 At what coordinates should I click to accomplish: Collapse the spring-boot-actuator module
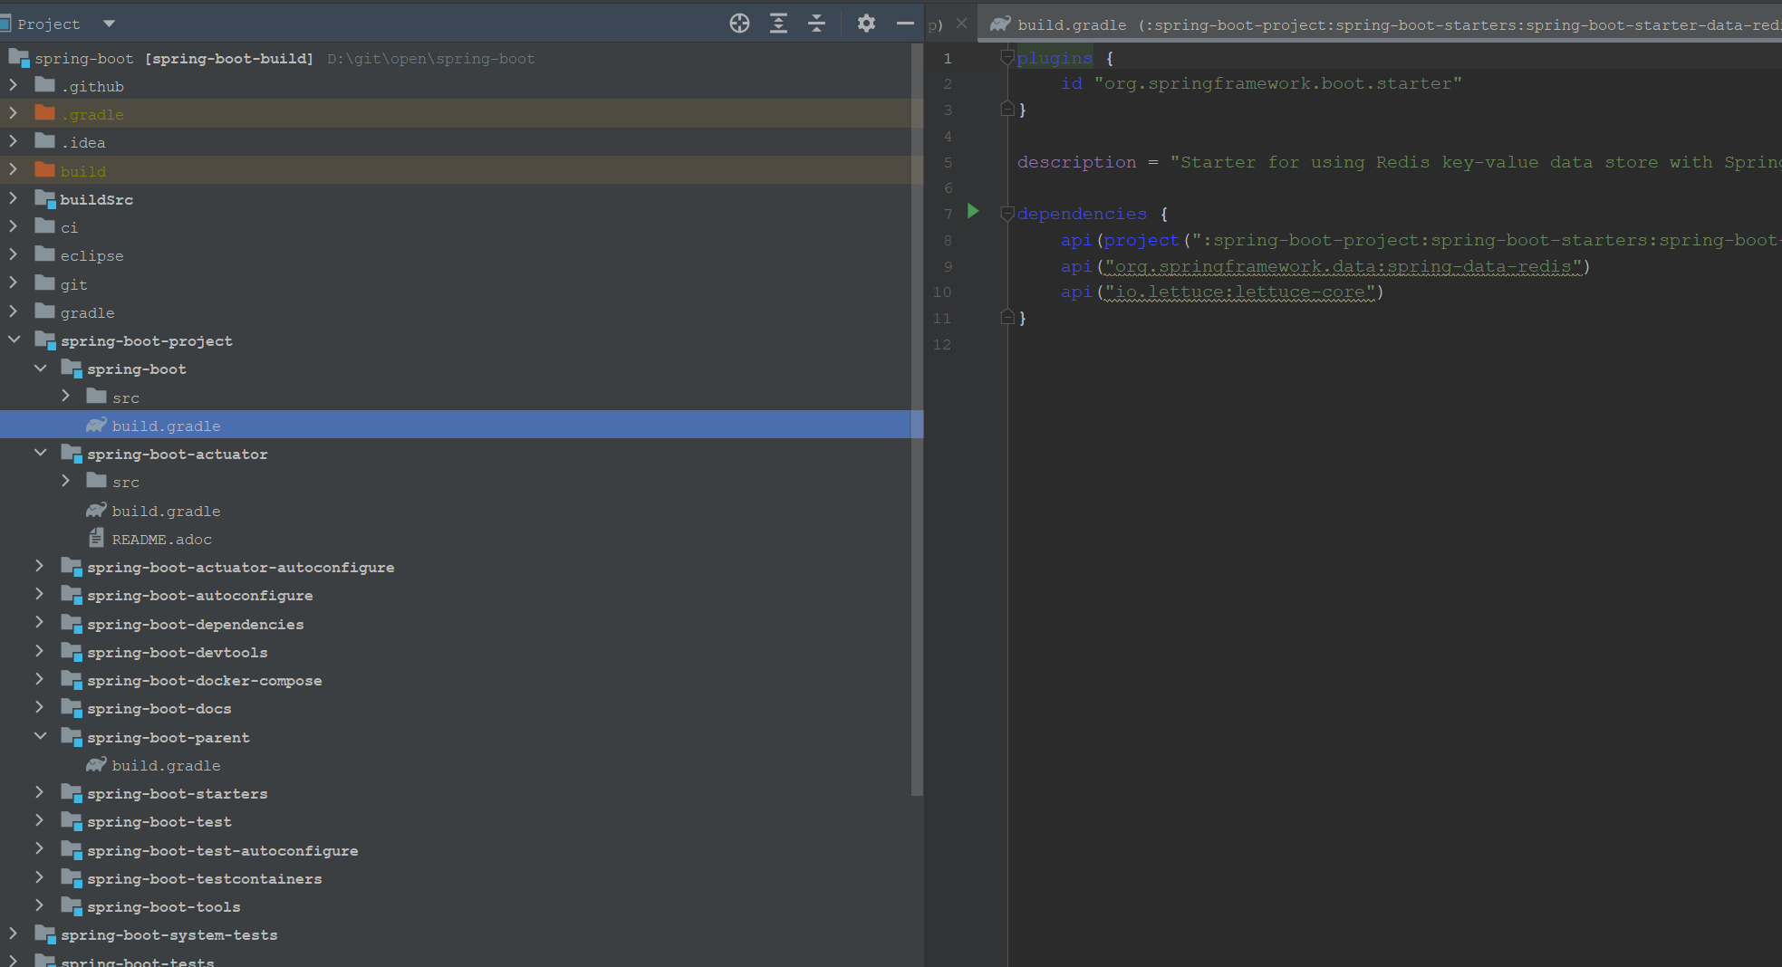pos(40,453)
